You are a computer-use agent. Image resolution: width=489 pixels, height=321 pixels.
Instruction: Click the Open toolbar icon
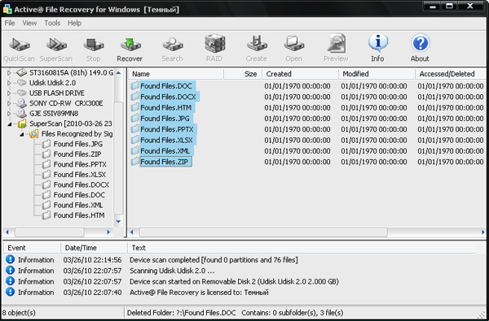tap(293, 44)
